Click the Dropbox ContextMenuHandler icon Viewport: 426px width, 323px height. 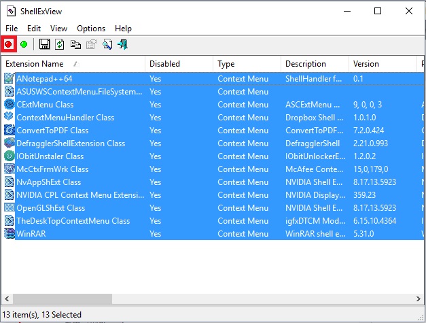coord(10,117)
